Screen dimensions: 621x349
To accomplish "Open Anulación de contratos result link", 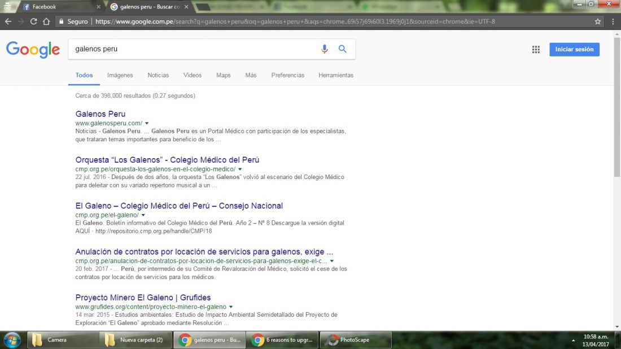I will click(204, 252).
